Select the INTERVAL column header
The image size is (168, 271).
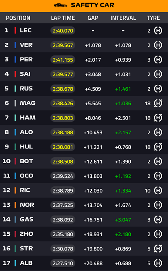pyautogui.click(x=123, y=18)
